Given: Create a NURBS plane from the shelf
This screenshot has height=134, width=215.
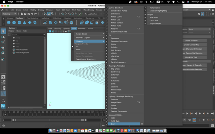Looking at the screenshot, I should (30, 22).
